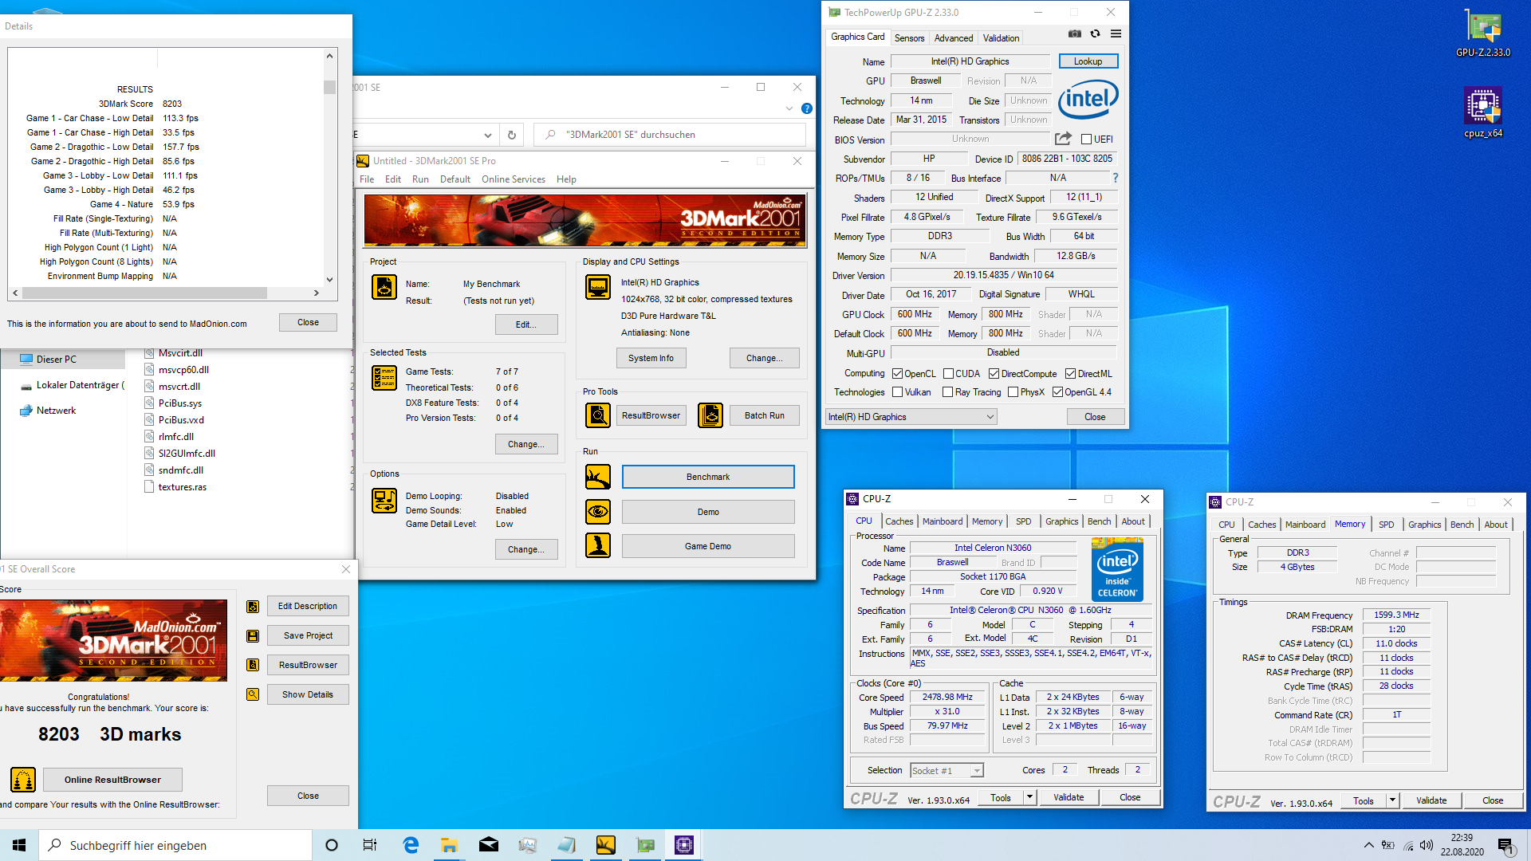This screenshot has width=1531, height=861.
Task: Click the Details vertical scrollbar thumb
Action: (x=329, y=87)
